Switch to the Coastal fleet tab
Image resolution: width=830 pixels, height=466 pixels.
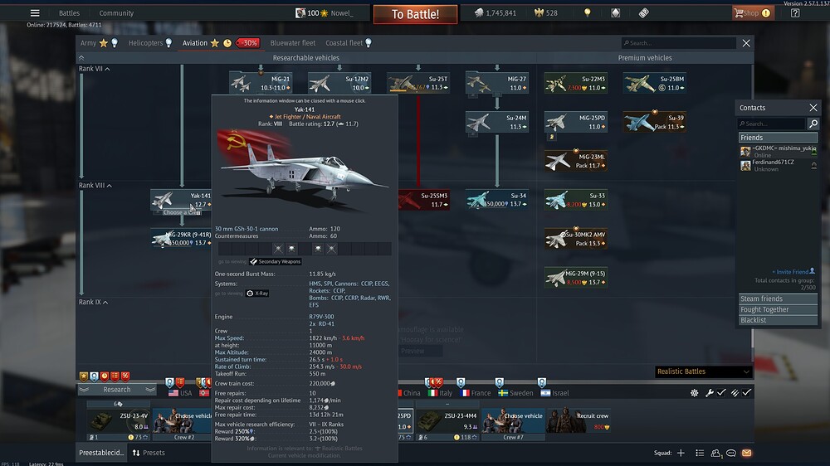(344, 43)
